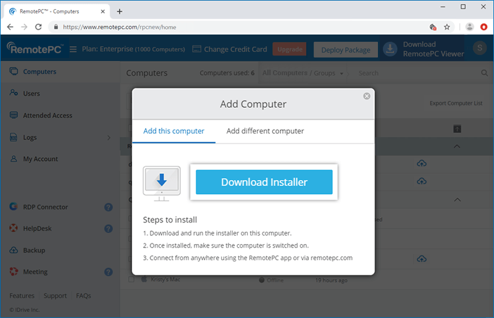Show help for RDP Connector
494x318 pixels.
109,207
